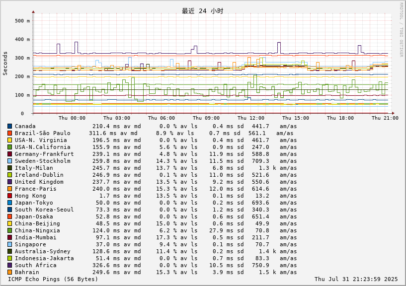
Task: Click the "Seconds" vertical axis label
Action: (5, 64)
